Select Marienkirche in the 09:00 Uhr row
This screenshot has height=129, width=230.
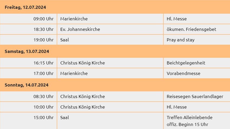(74, 19)
